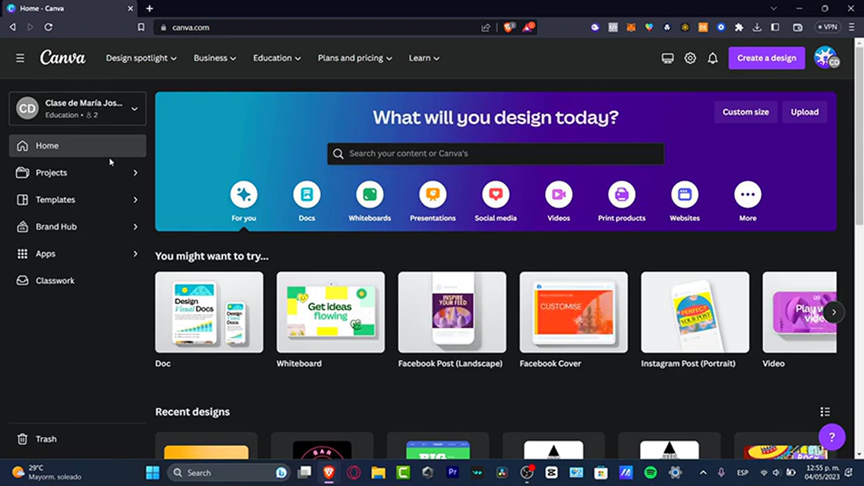Click the page vertical scrollbar

pyautogui.click(x=859, y=135)
